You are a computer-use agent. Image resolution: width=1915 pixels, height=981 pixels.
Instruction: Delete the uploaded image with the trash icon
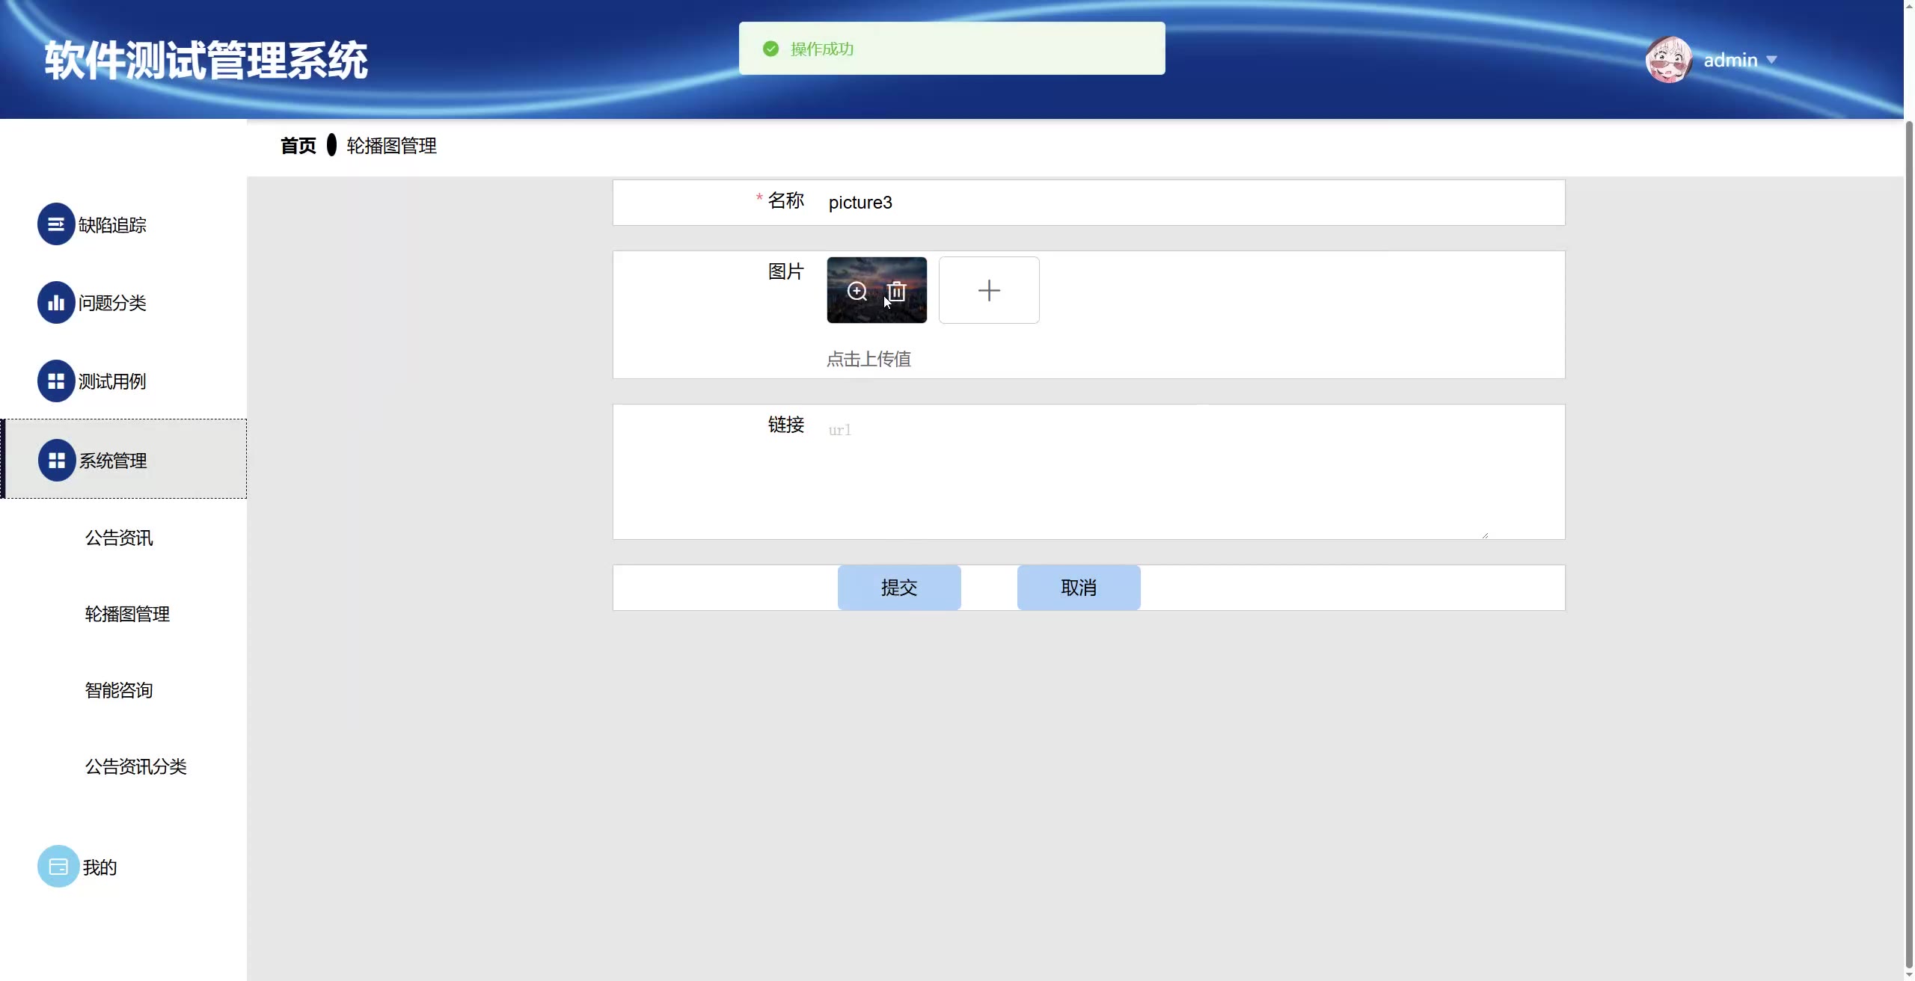[x=896, y=291]
